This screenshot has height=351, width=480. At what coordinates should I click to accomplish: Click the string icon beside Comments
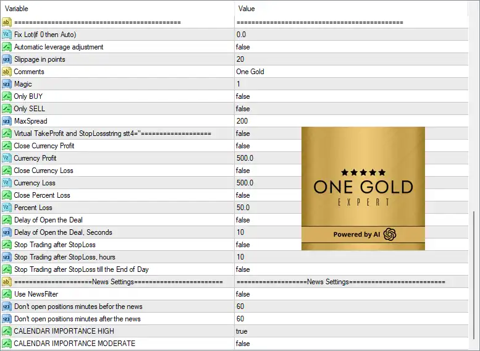tap(6, 72)
